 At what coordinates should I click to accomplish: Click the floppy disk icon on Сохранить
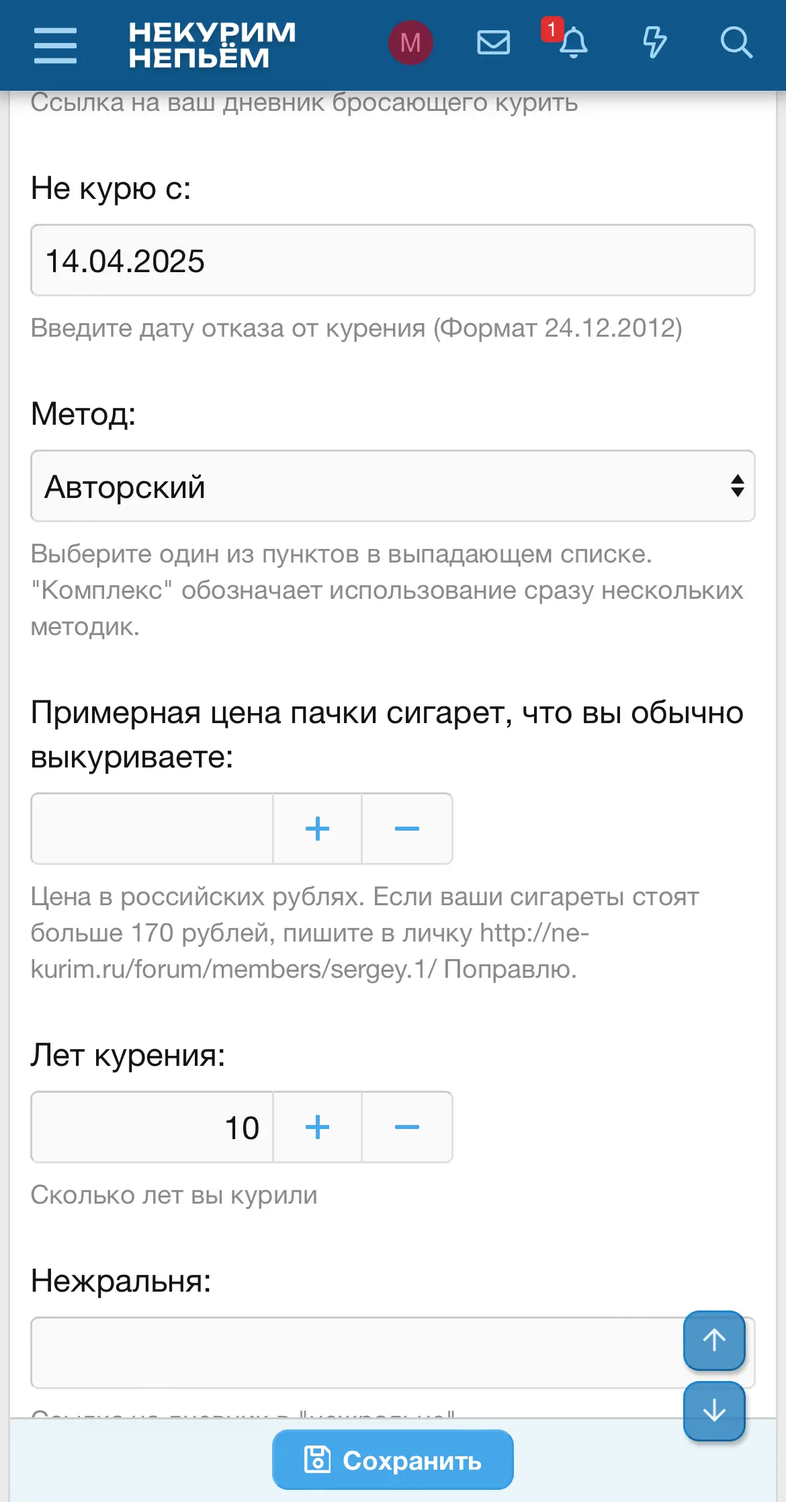tap(318, 1460)
